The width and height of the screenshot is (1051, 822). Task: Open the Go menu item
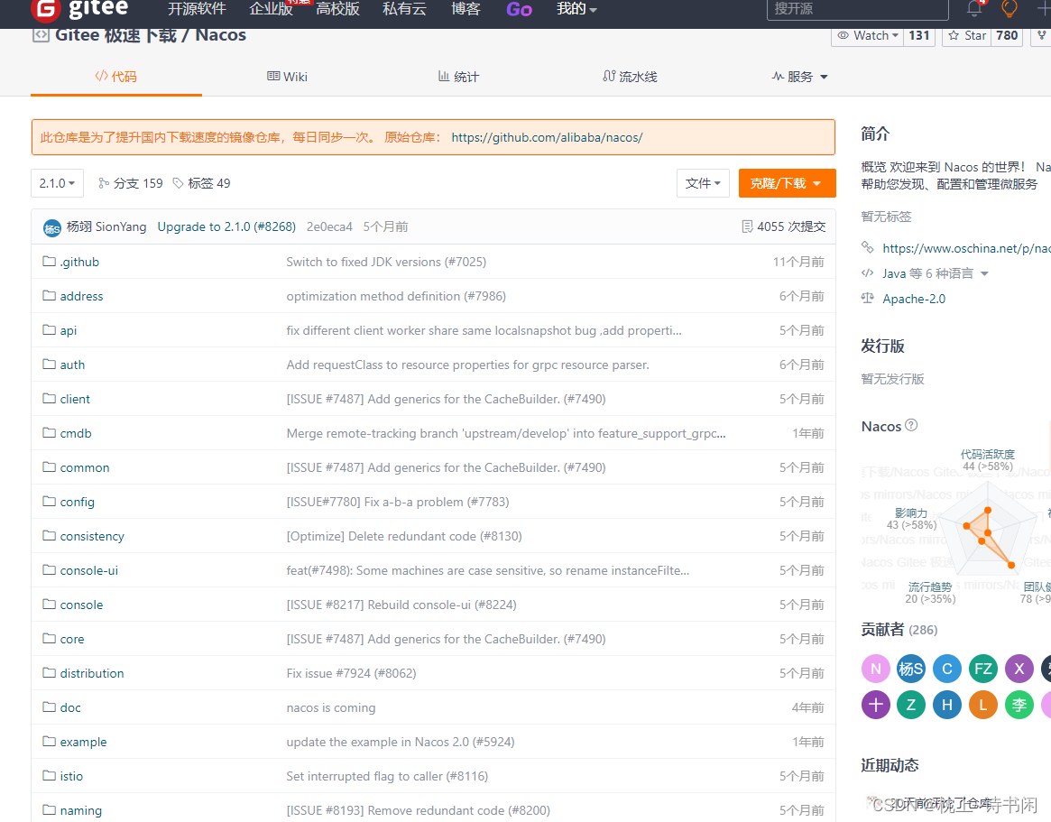[x=519, y=9]
